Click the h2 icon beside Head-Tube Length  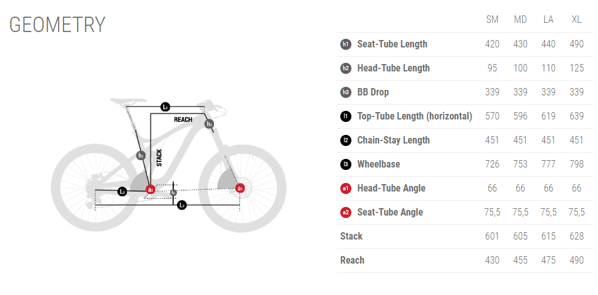coord(345,68)
